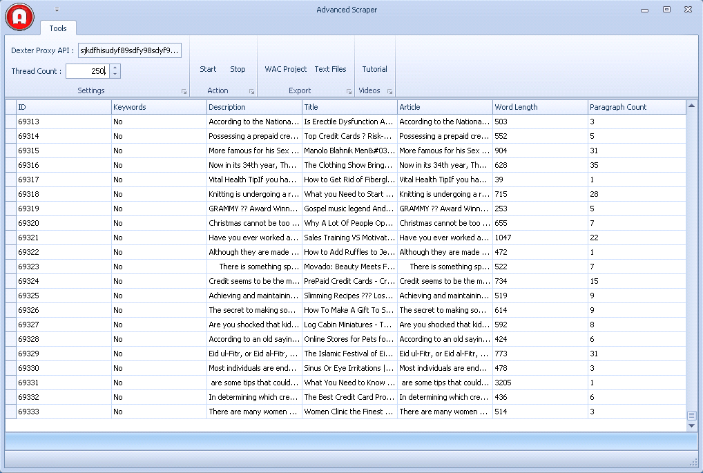Screen dimensions: 703x473
Task: Click the Start button
Action: [x=208, y=69]
